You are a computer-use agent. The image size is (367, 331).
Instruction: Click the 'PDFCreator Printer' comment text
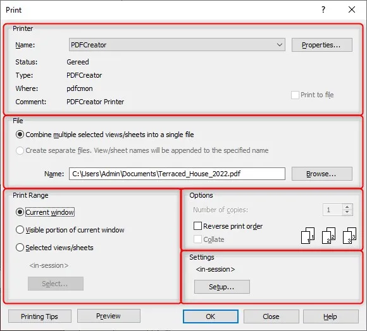(x=96, y=102)
